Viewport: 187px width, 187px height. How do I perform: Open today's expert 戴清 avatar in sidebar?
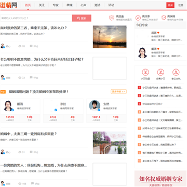pyautogui.click(x=142, y=52)
